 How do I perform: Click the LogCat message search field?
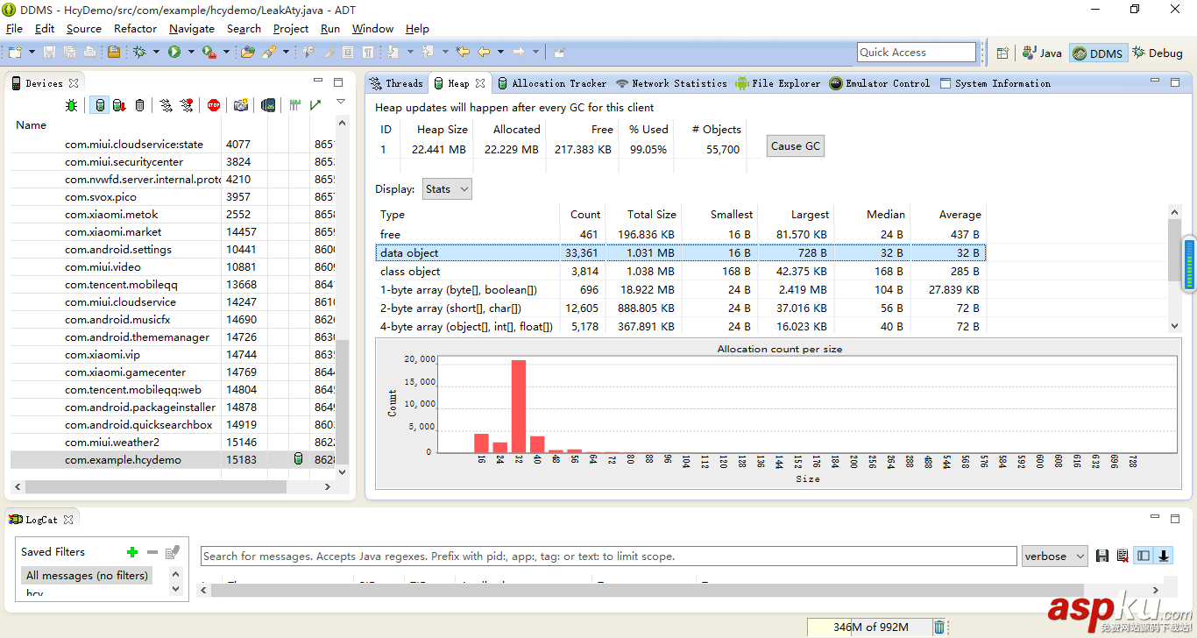[x=608, y=556]
